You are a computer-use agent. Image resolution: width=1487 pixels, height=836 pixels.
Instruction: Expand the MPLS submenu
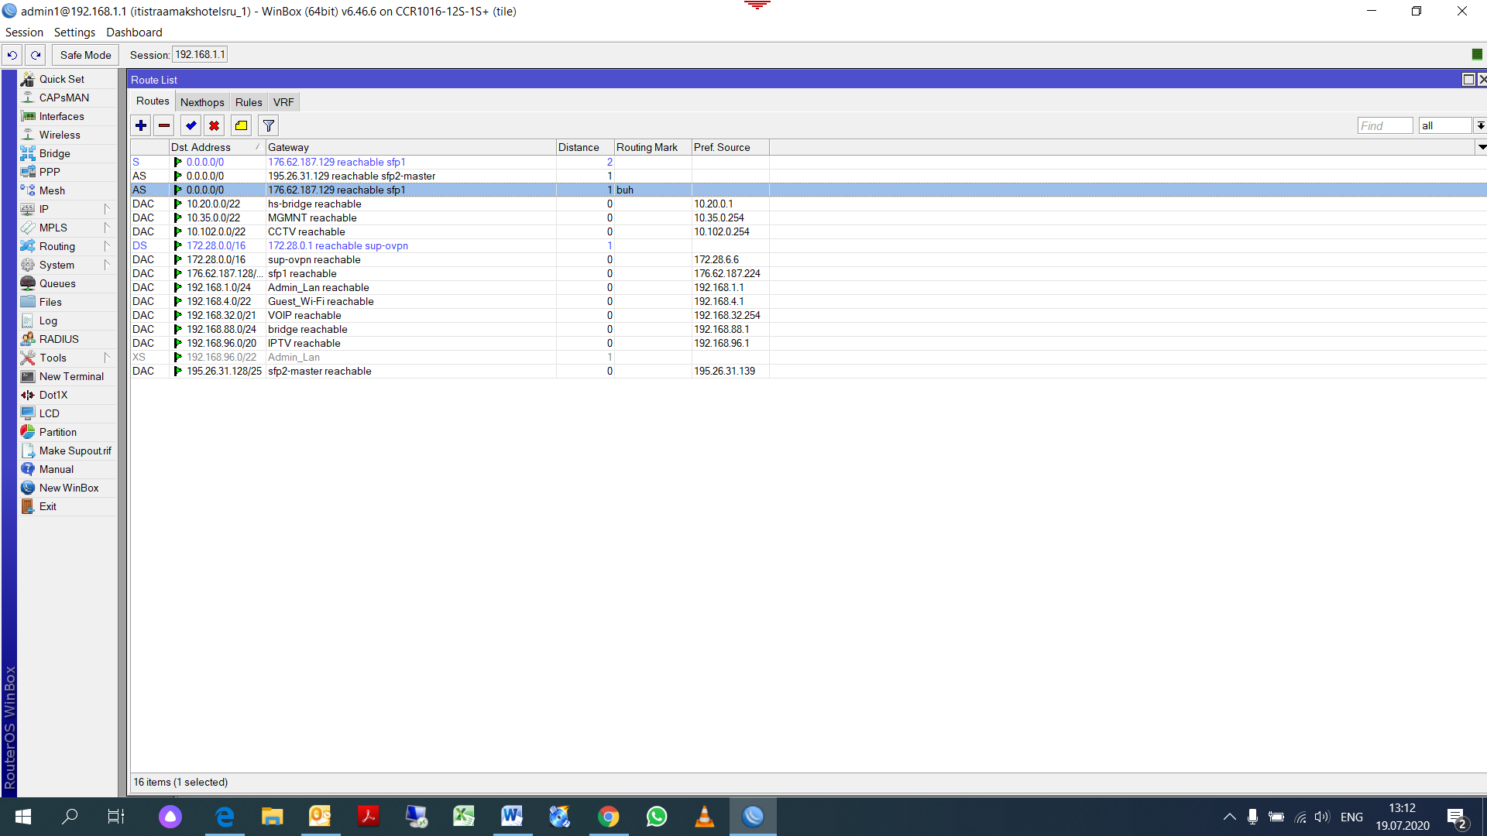[x=67, y=228]
